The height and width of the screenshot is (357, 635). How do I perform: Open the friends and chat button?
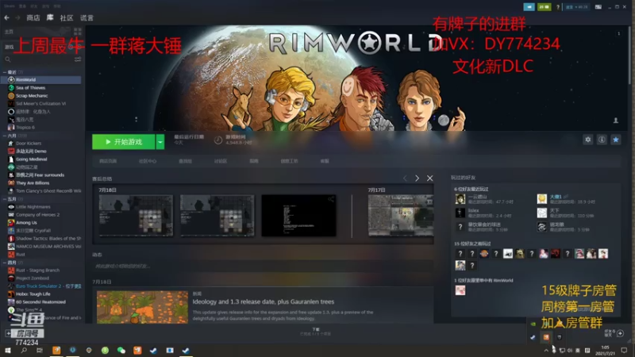pos(614,333)
